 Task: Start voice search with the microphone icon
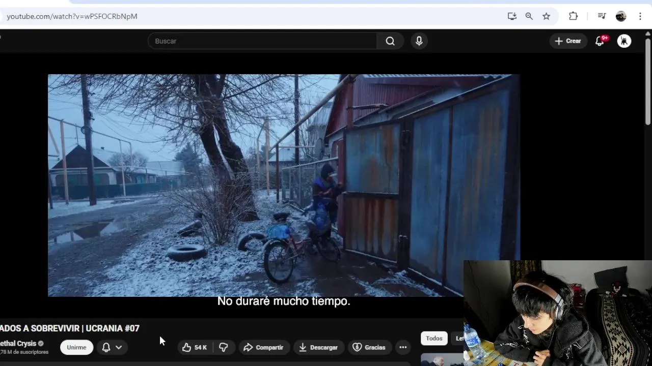click(419, 41)
